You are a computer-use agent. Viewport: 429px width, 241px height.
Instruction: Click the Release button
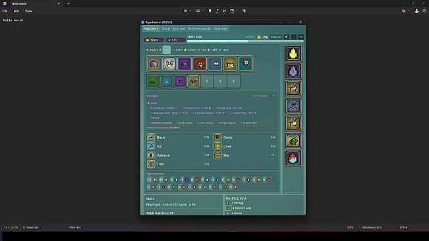tap(275, 37)
